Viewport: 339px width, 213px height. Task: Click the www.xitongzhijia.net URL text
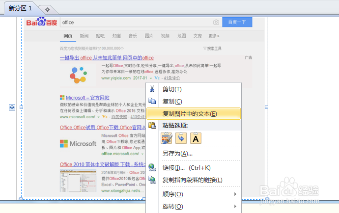(x=122, y=191)
